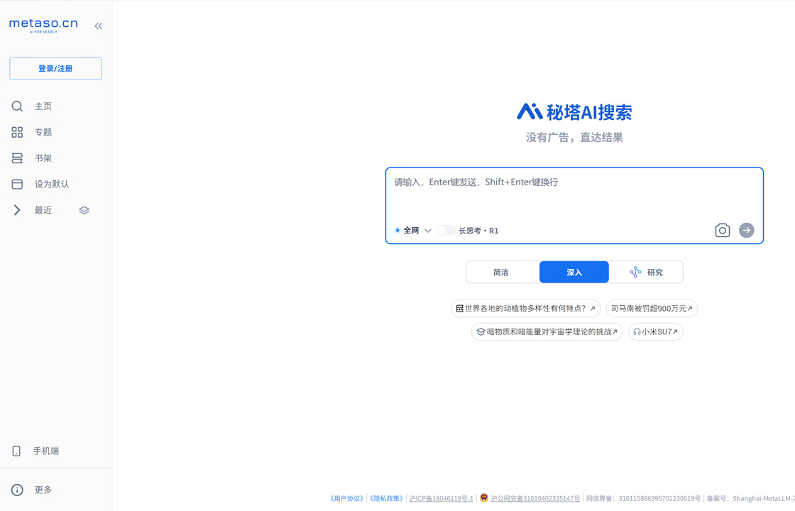The height and width of the screenshot is (511, 795).
Task: Open the 隐私政策 link
Action: [387, 498]
